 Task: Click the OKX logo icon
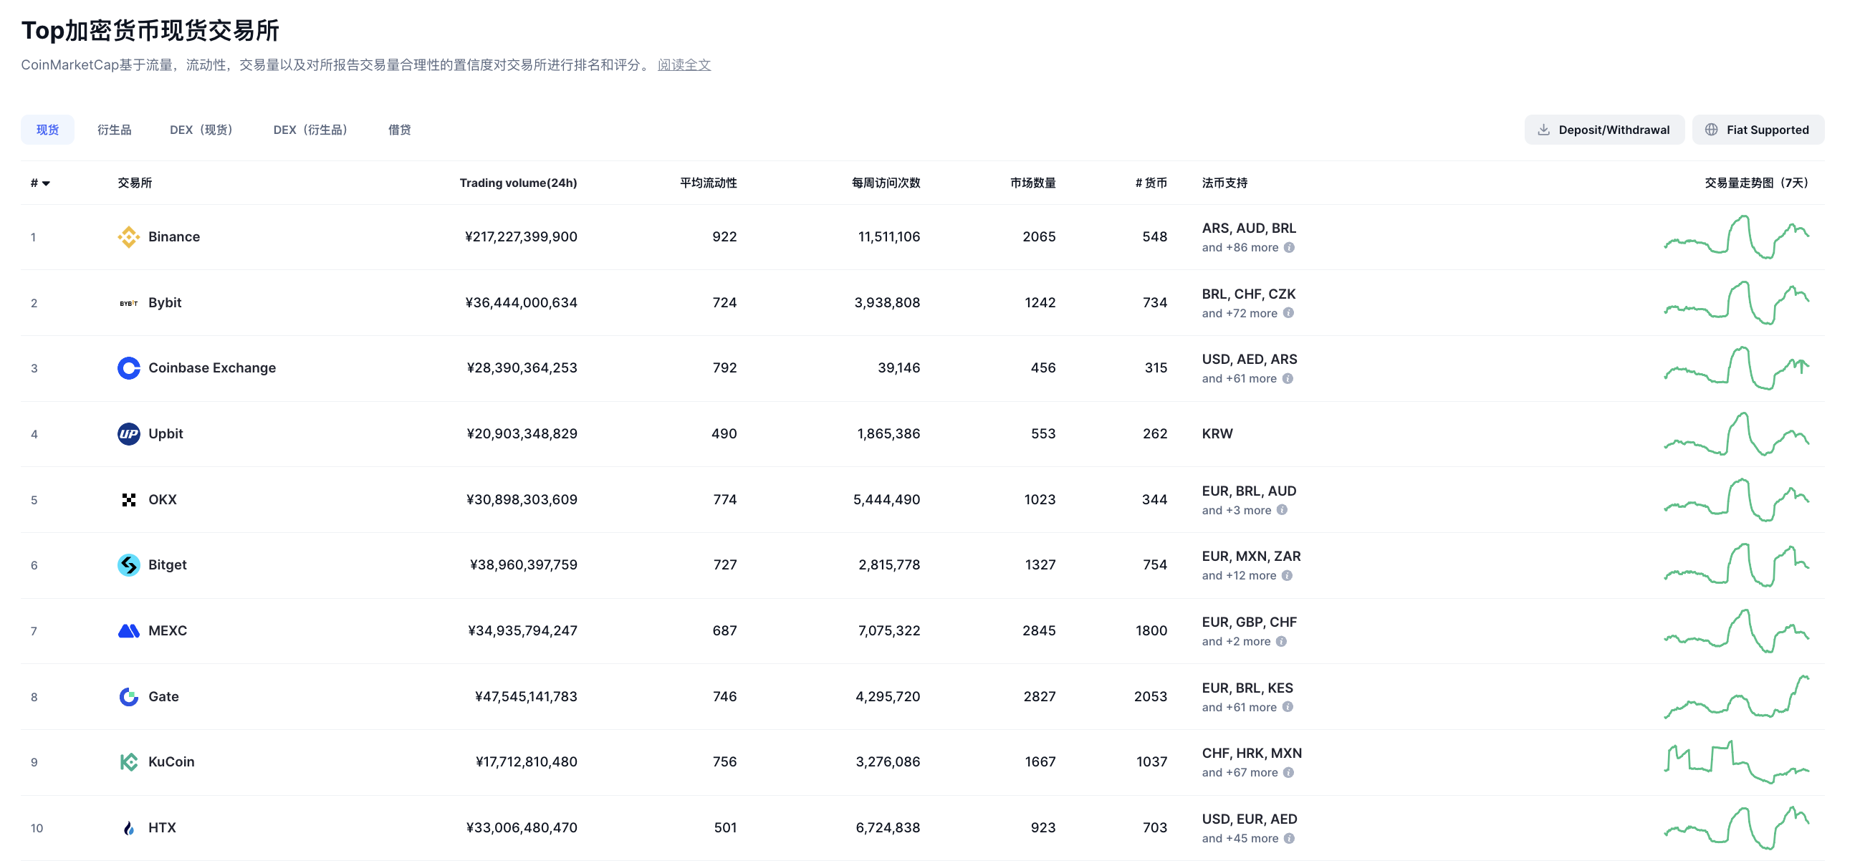tap(128, 499)
